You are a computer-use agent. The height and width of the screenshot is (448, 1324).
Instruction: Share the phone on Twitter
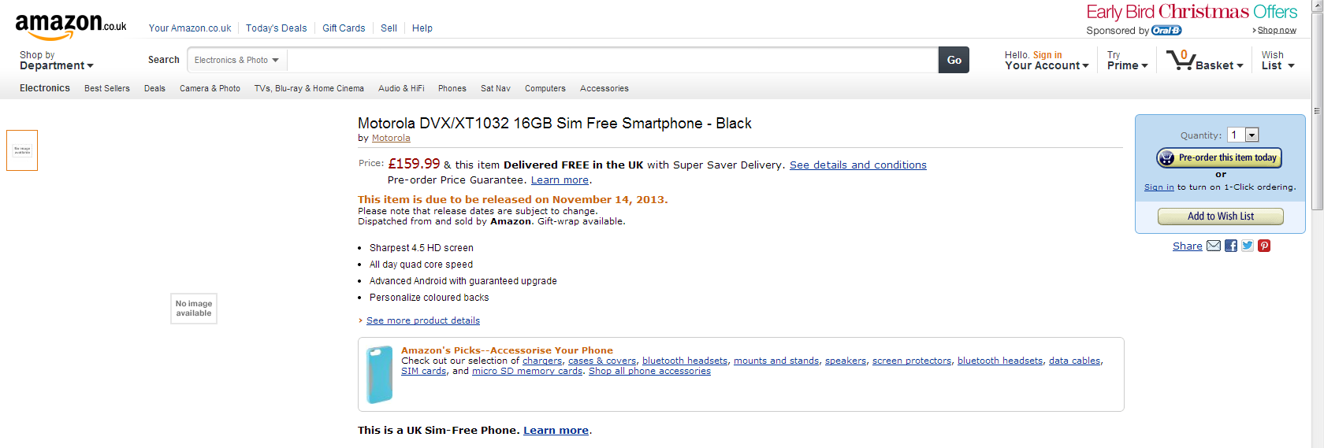tap(1248, 246)
